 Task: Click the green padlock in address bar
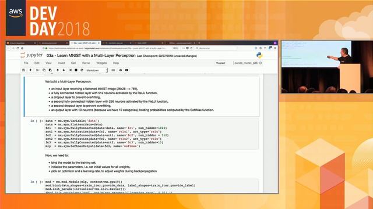pyautogui.click(x=47, y=48)
